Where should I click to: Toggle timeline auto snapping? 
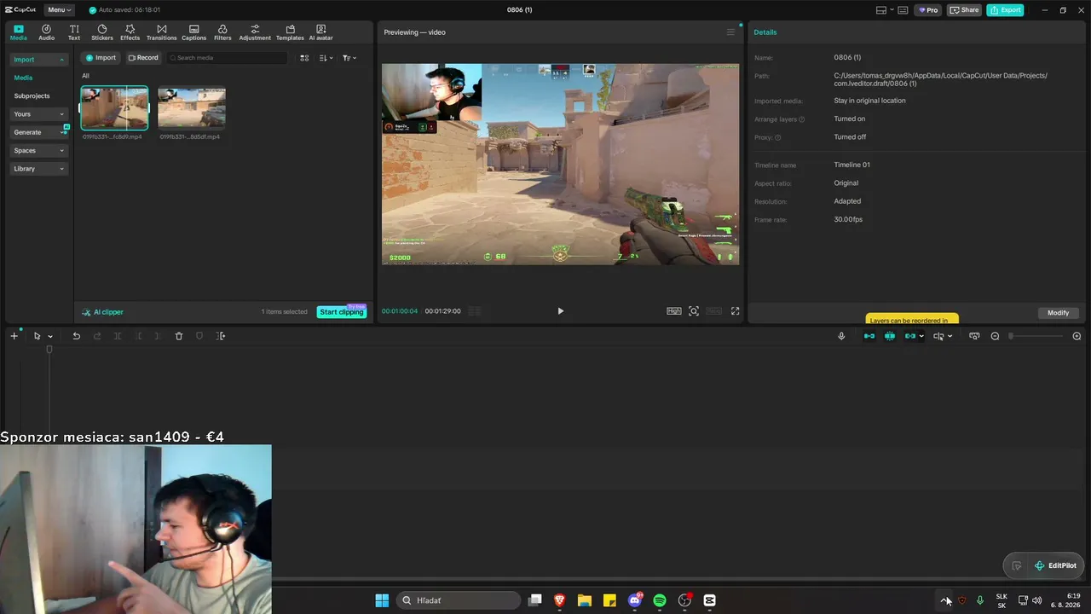click(890, 336)
